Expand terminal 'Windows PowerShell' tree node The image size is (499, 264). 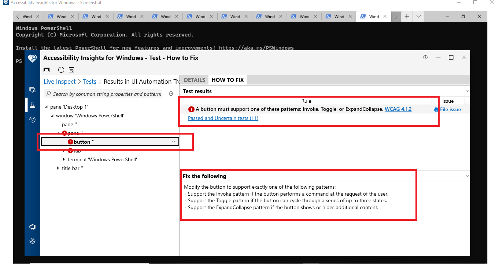(x=64, y=159)
